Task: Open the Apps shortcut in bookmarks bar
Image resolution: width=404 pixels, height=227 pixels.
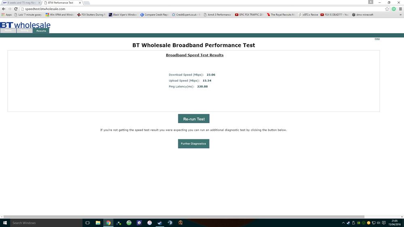Action: pos(7,15)
